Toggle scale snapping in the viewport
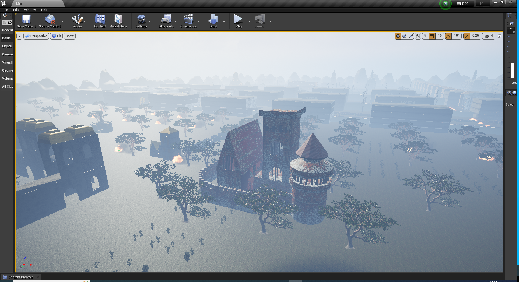519x282 pixels. [x=467, y=36]
